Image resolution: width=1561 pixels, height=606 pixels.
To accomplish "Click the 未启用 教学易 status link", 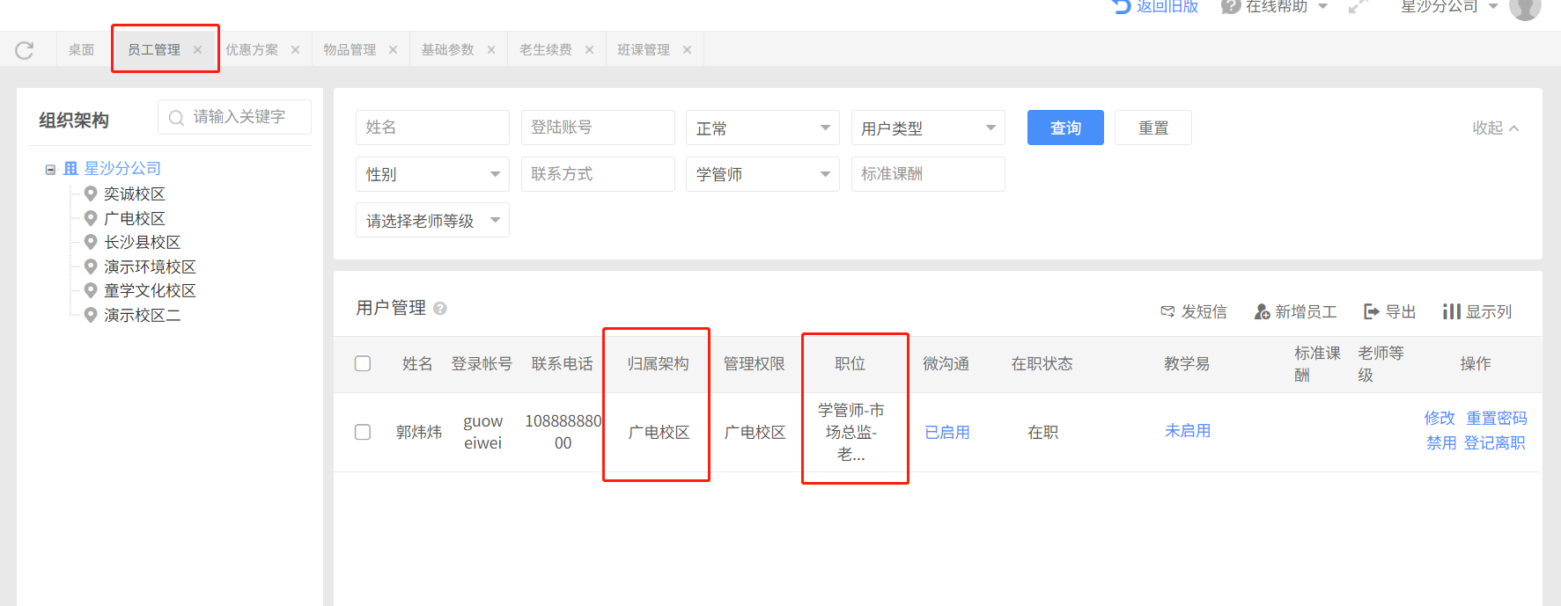I will pos(1188,430).
